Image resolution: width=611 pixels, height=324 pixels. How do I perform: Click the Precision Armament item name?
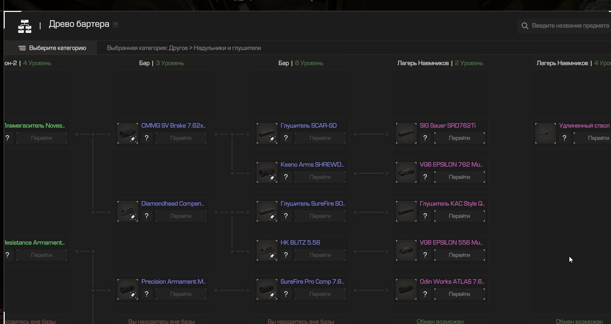pyautogui.click(x=173, y=282)
